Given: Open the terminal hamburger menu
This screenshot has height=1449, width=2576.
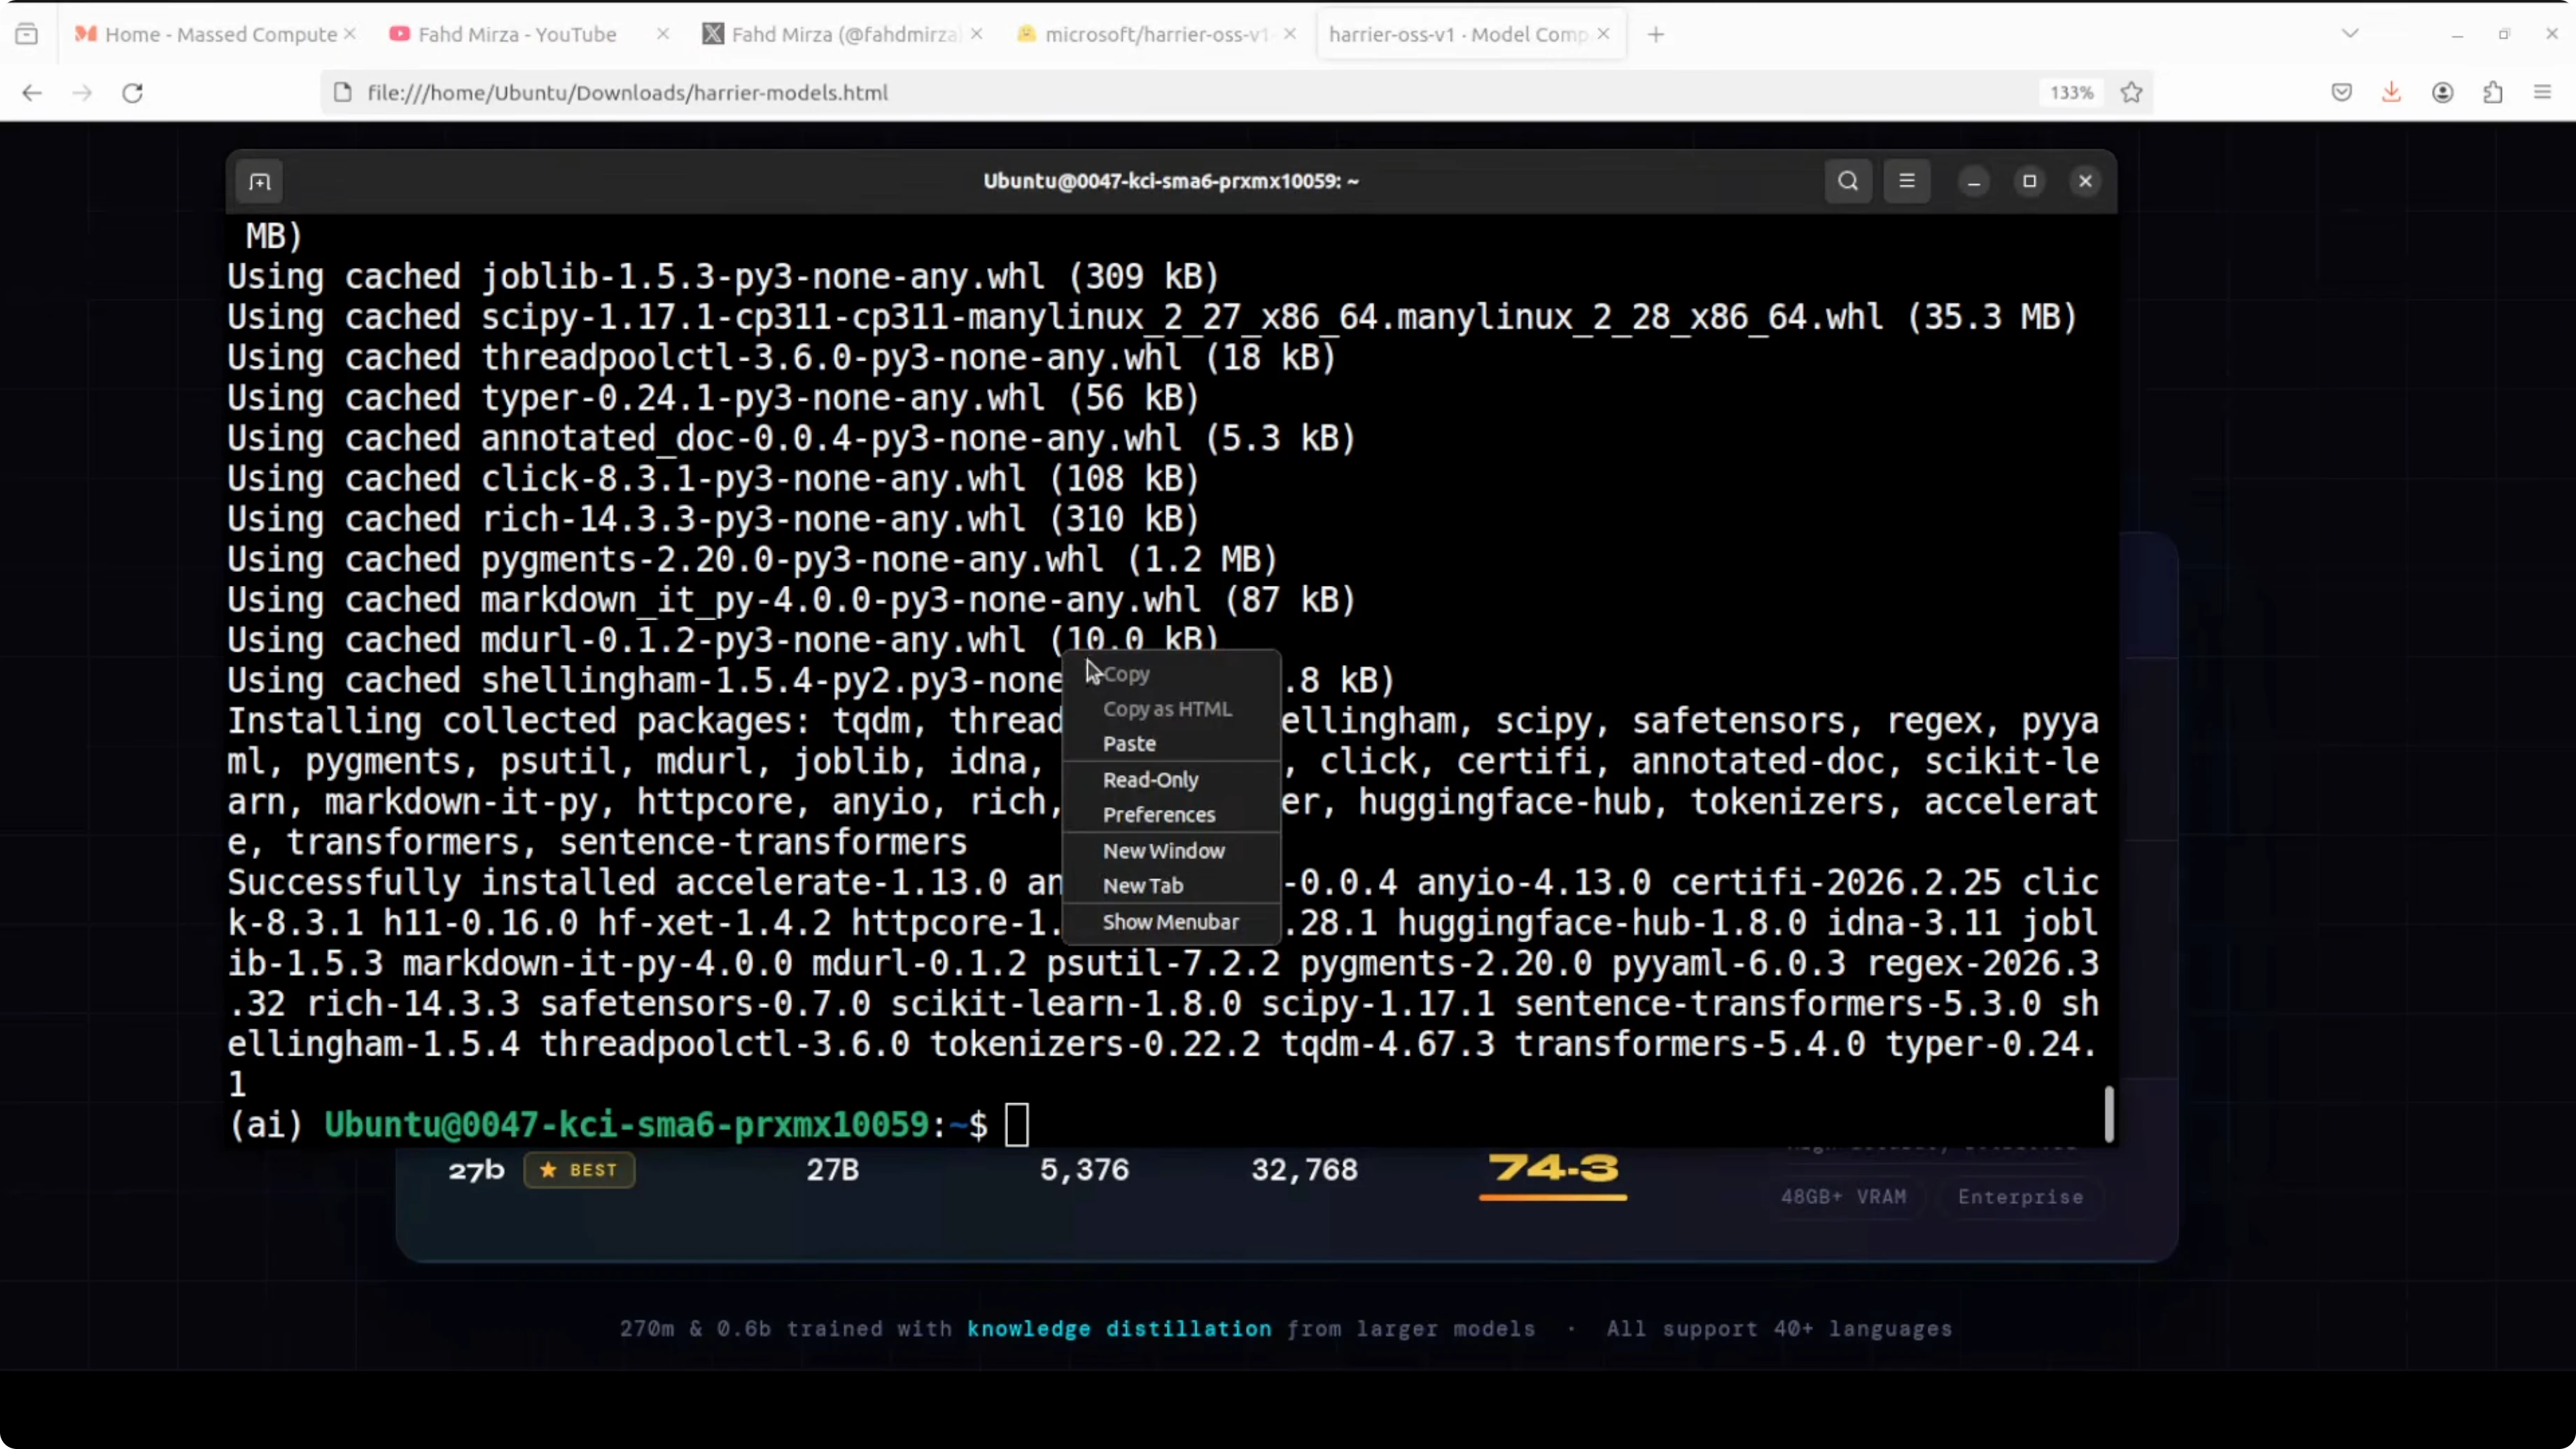Looking at the screenshot, I should point(1906,181).
